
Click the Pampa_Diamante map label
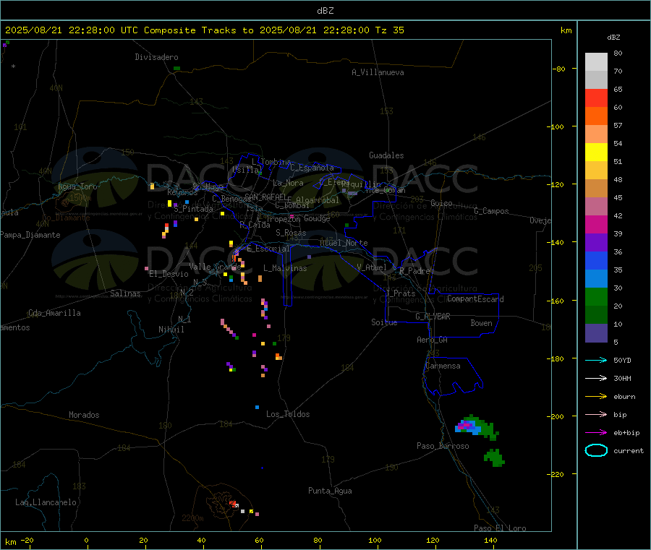pyautogui.click(x=30, y=235)
